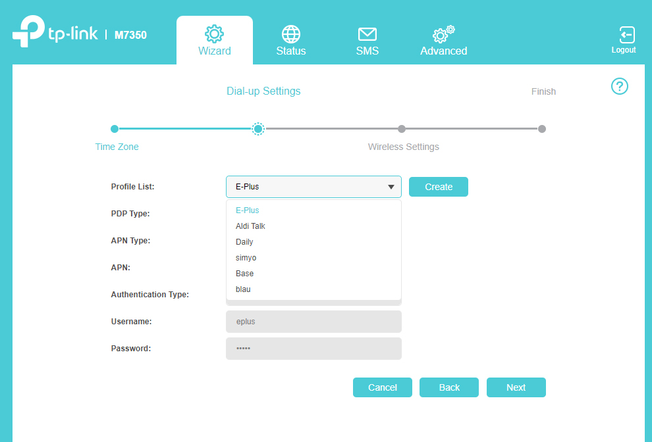Screen dimensions: 652x442
Task: Click the Logout text link
Action: (623, 50)
